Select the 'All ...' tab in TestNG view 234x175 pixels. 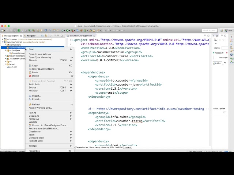pos(218,63)
